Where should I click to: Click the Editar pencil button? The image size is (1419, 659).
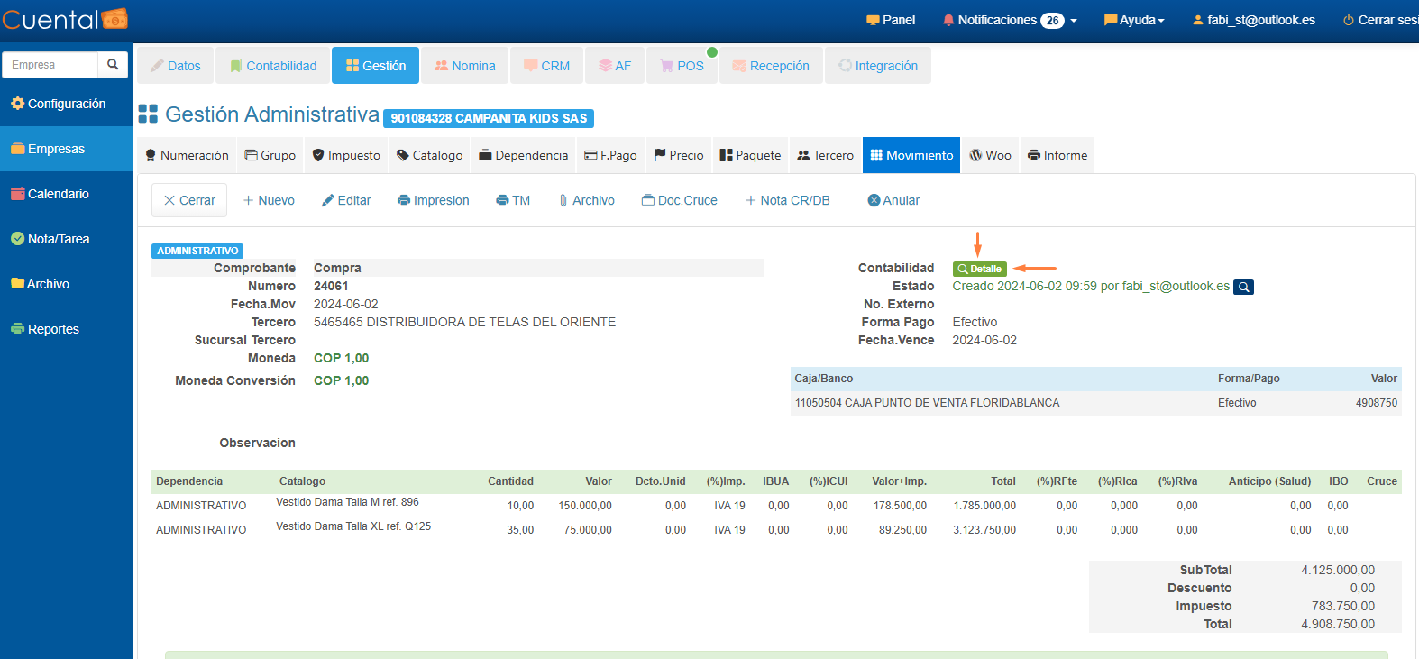346,200
